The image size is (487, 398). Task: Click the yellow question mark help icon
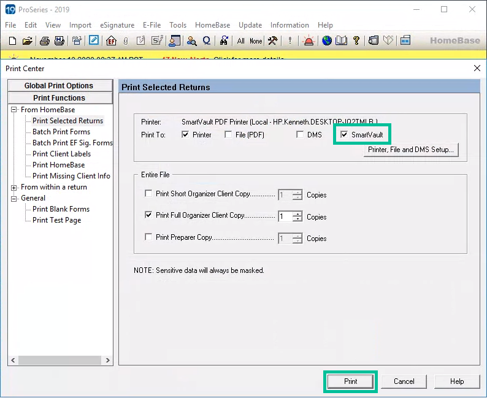point(356,40)
